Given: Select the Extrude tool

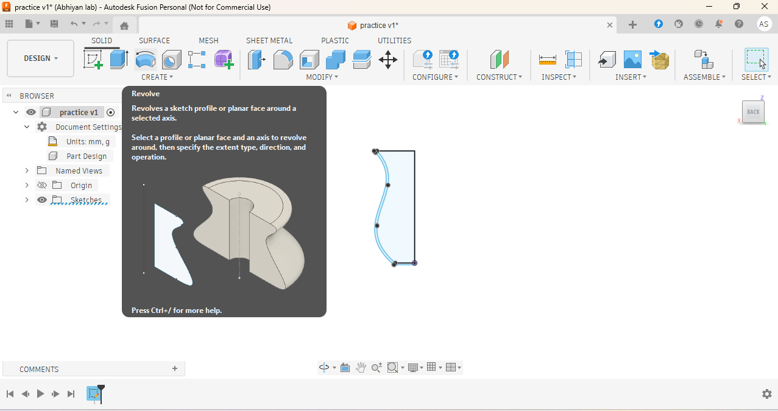Looking at the screenshot, I should tap(119, 60).
